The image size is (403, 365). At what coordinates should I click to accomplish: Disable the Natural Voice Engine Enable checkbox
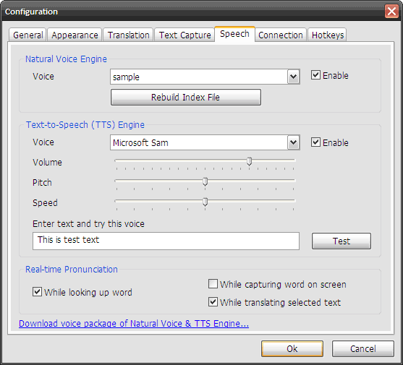click(315, 75)
